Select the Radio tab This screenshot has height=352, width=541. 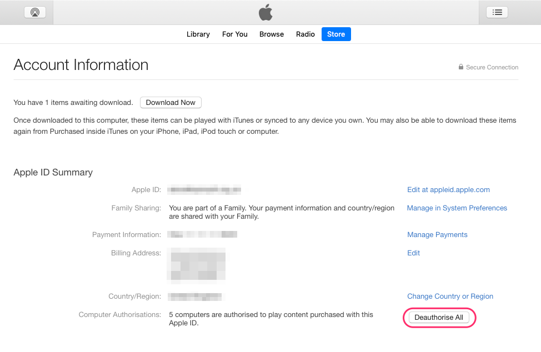(305, 34)
